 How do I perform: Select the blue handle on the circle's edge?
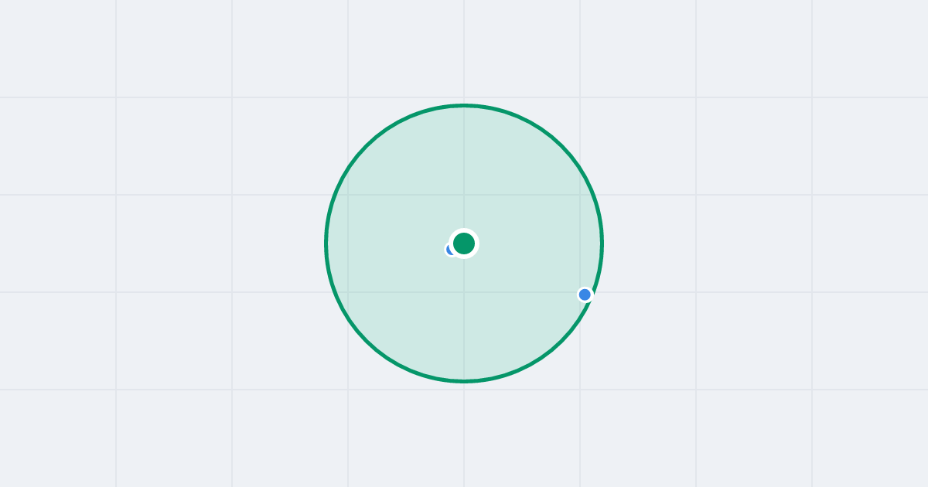pos(585,295)
